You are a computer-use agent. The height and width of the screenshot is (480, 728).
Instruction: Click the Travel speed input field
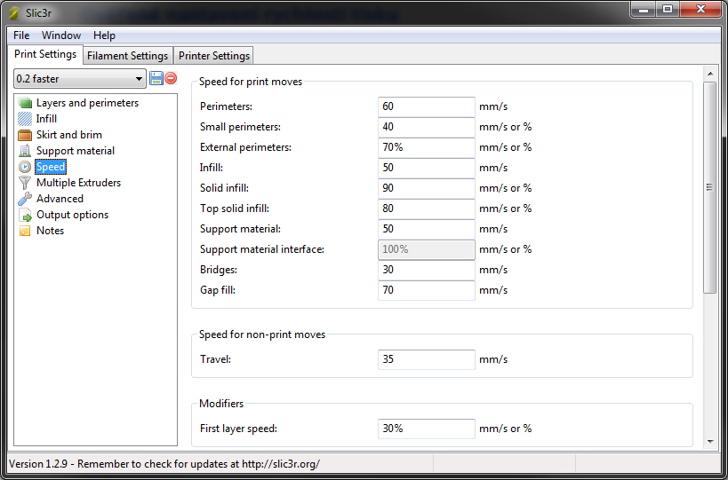click(426, 359)
